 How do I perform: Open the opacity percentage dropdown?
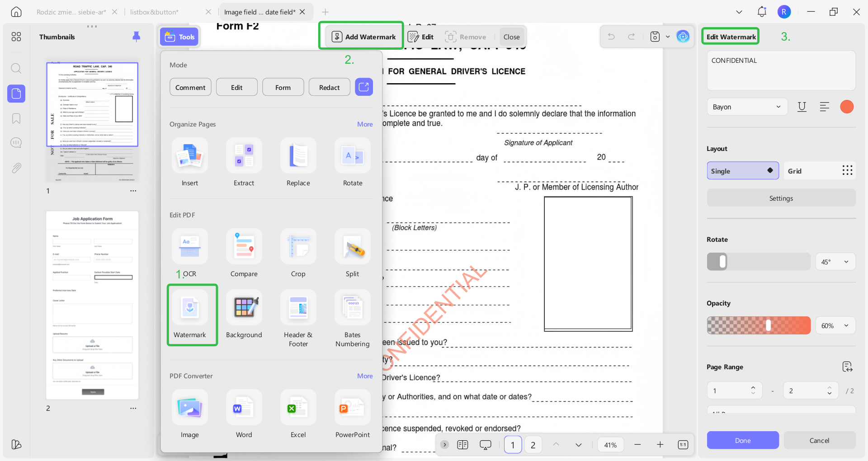(x=835, y=325)
